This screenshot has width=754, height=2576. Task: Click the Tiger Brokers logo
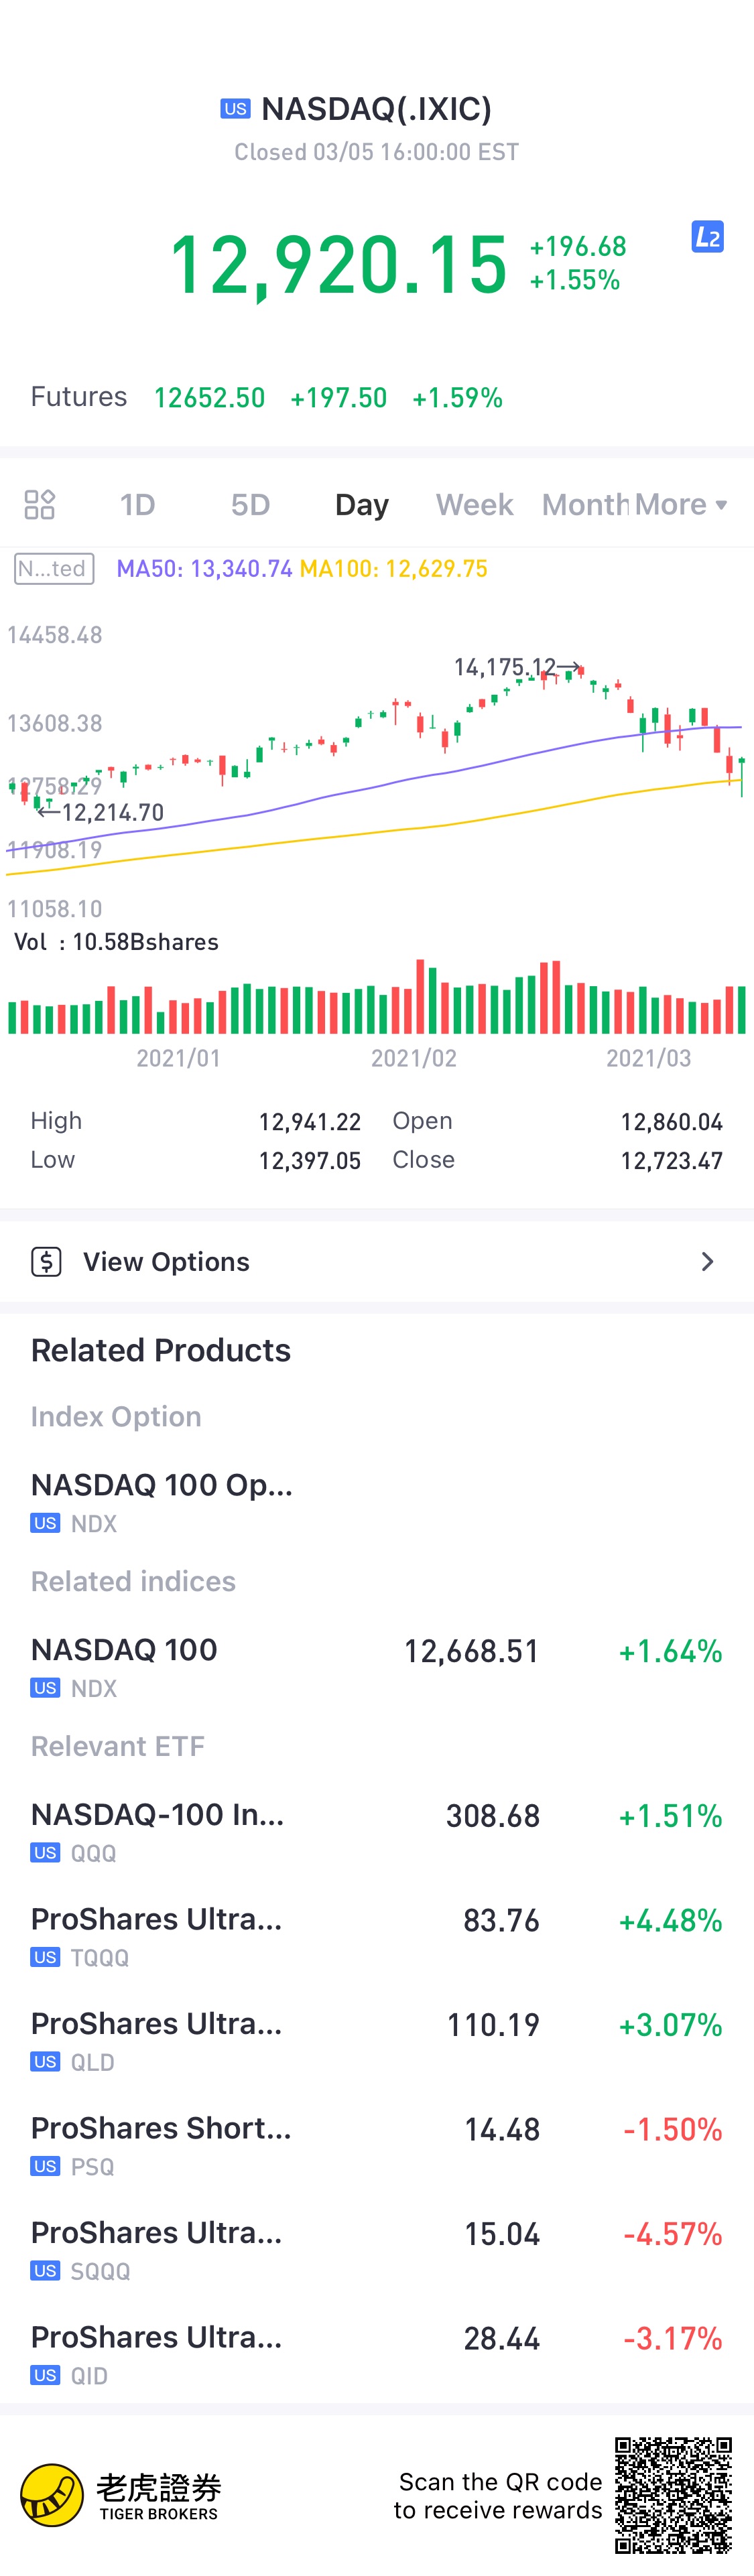[120, 2495]
